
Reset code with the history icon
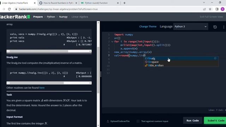point(215,27)
